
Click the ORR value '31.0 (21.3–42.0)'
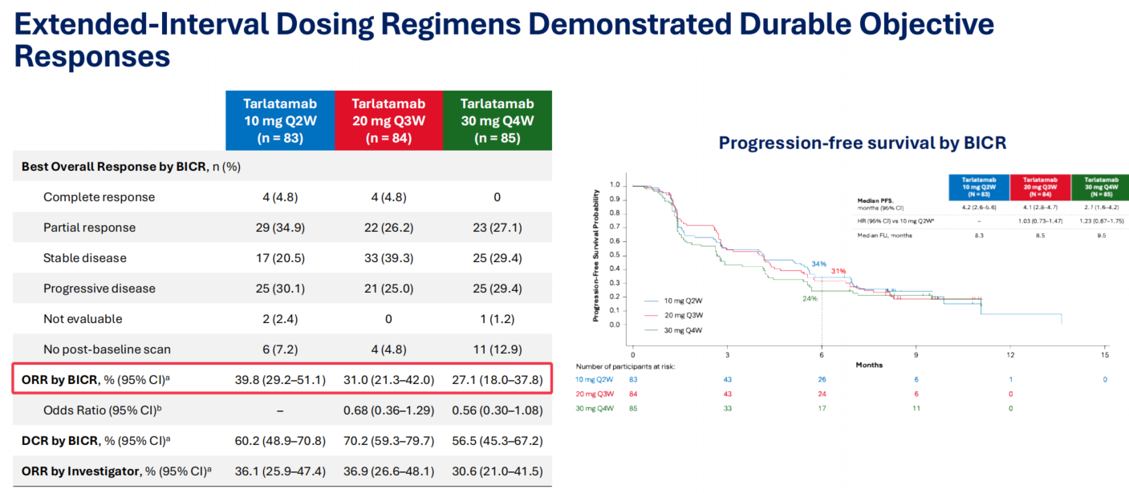pyautogui.click(x=389, y=379)
